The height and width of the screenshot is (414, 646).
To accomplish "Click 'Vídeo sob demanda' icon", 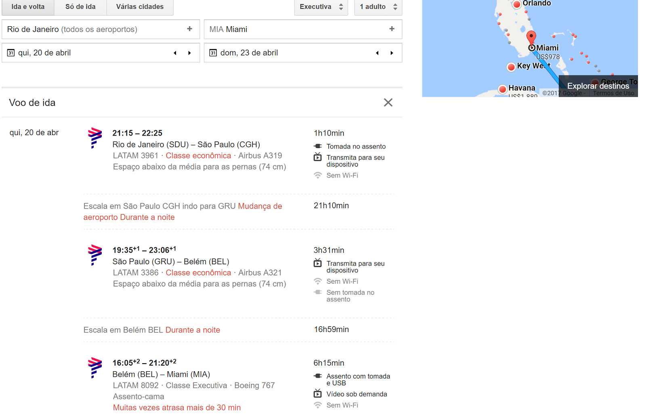I will point(318,393).
